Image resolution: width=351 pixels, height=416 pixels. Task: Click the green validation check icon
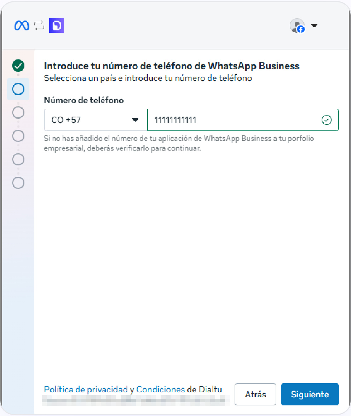pos(327,120)
